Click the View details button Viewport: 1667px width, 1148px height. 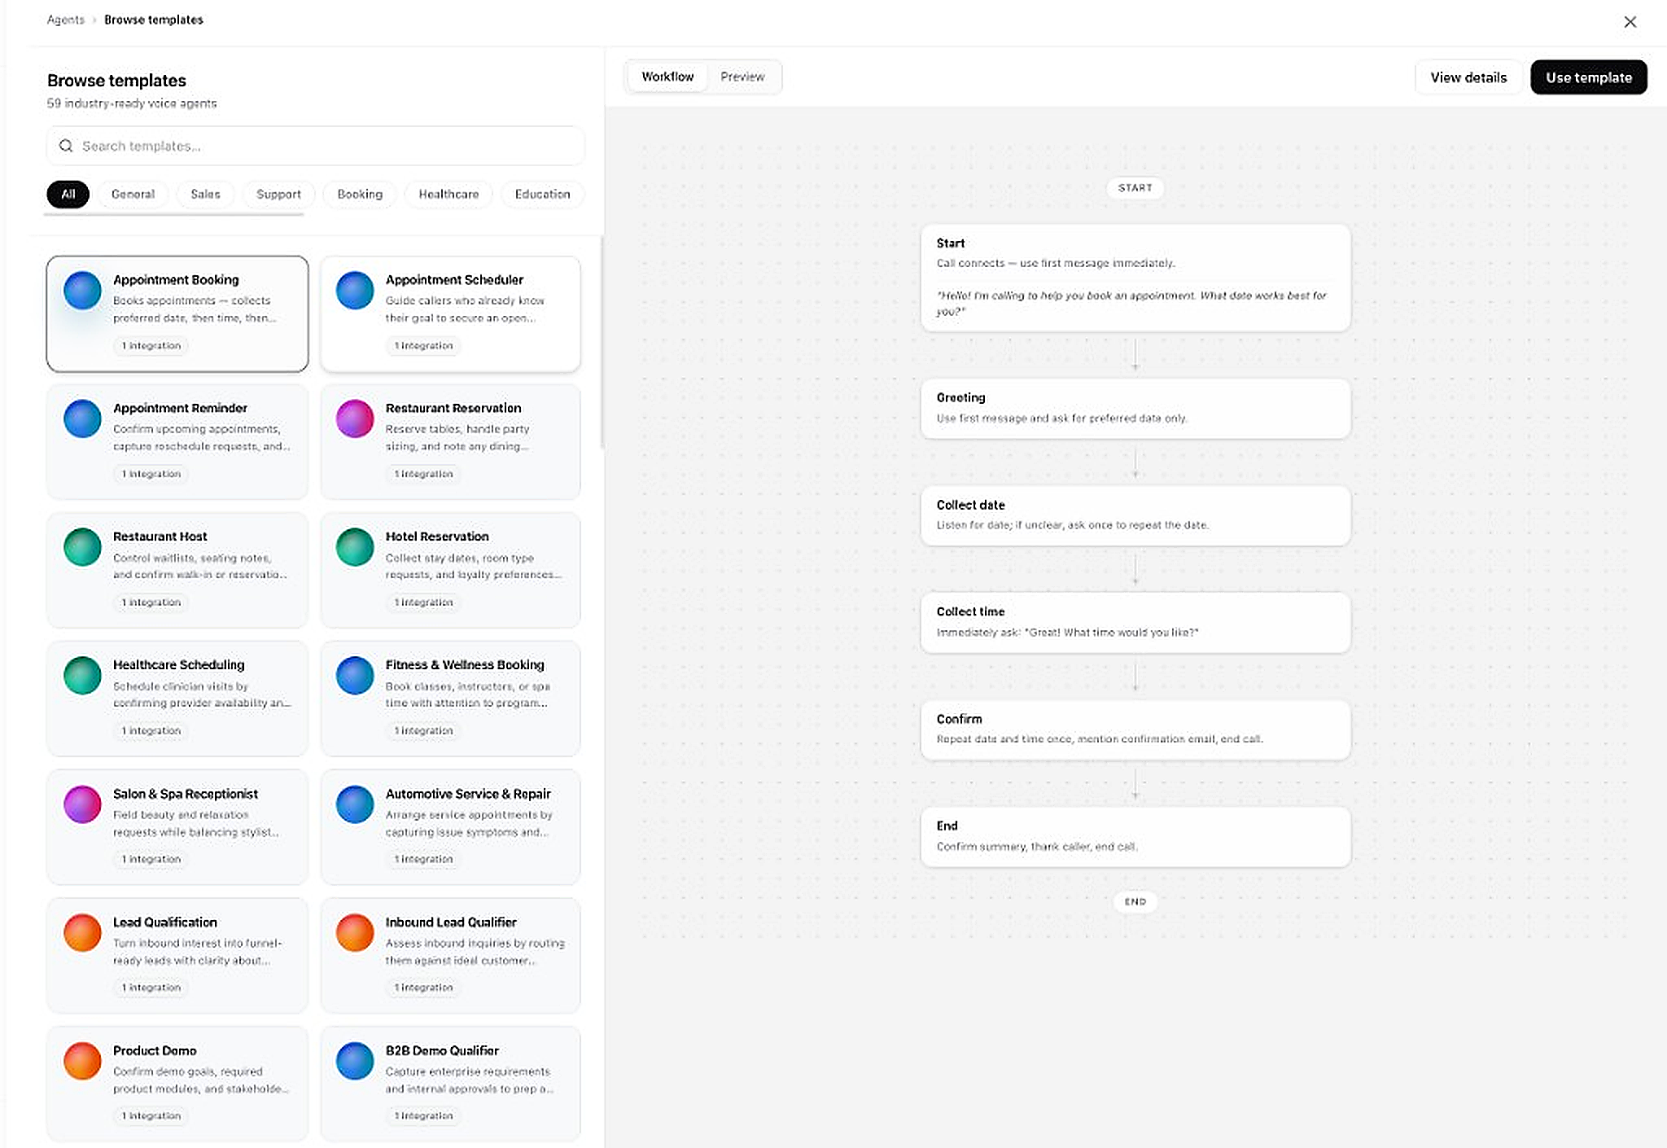click(x=1468, y=77)
